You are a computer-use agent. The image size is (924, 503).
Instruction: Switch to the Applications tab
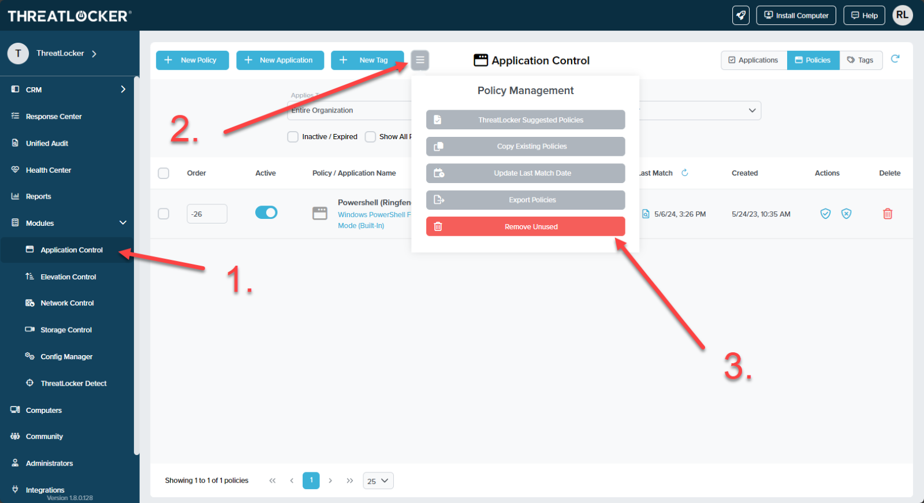(x=754, y=60)
